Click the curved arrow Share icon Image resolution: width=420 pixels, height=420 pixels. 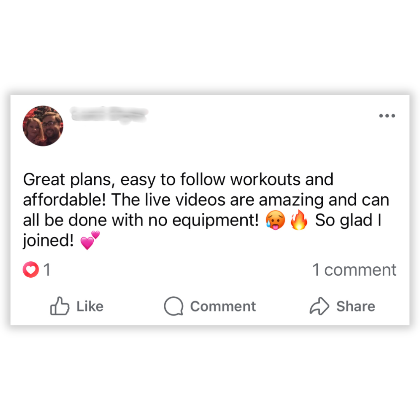(x=319, y=306)
